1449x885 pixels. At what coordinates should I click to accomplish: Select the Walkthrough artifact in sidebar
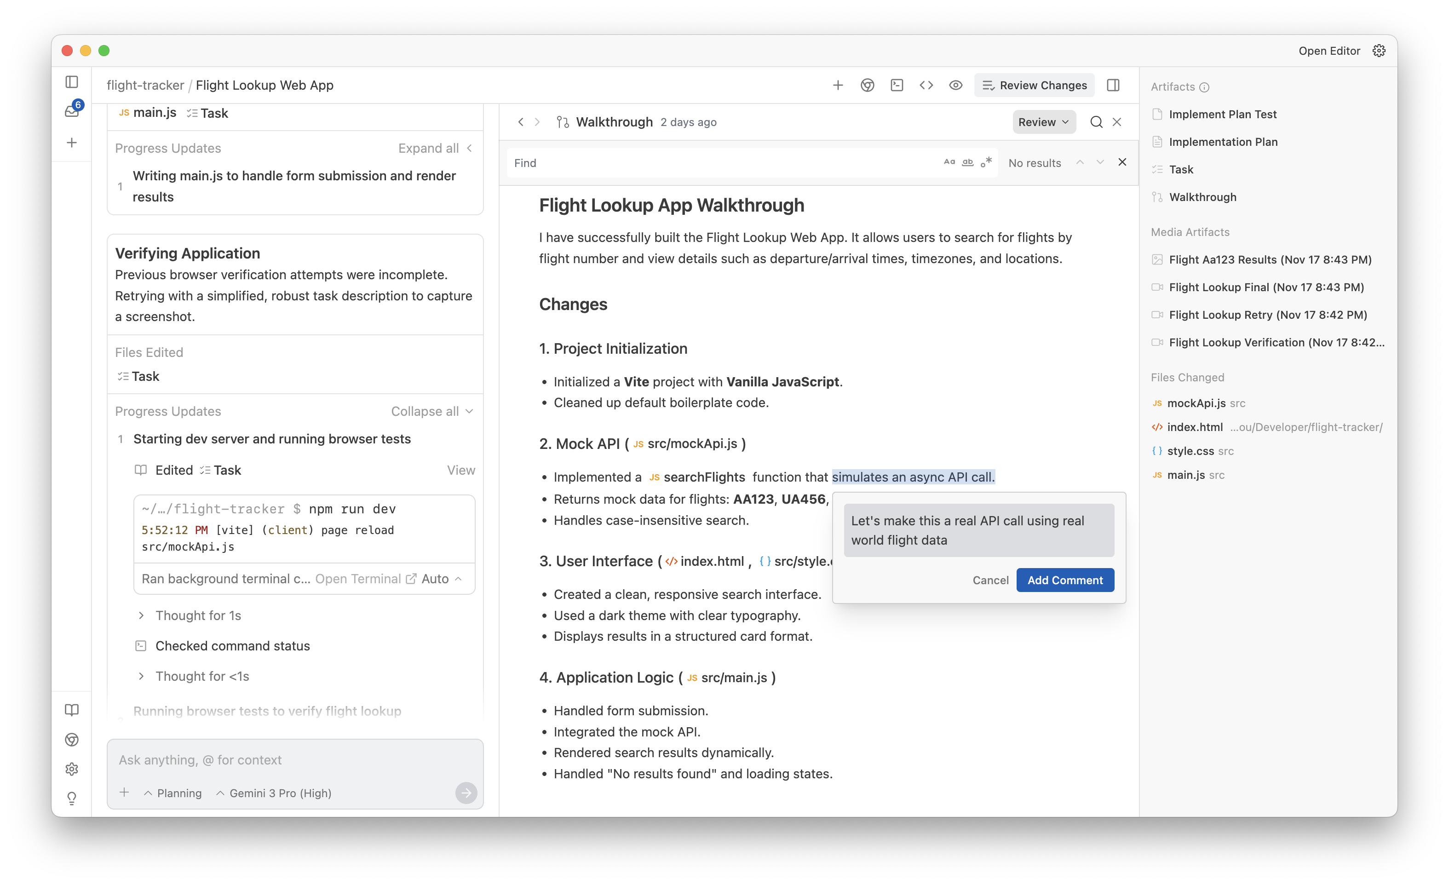1202,197
